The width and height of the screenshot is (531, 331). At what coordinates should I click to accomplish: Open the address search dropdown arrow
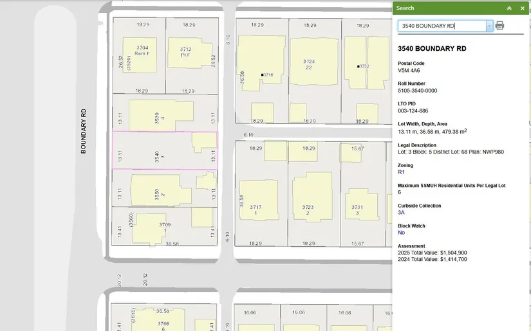(490, 26)
